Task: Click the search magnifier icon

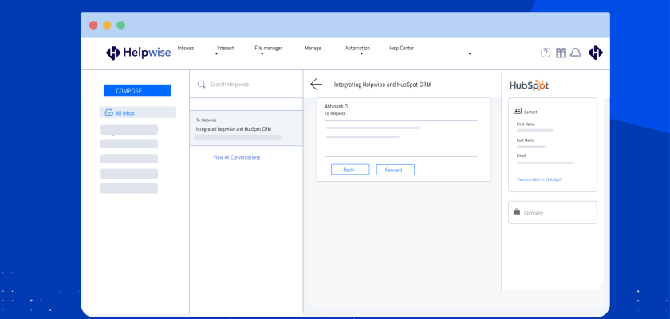Action: pyautogui.click(x=202, y=84)
